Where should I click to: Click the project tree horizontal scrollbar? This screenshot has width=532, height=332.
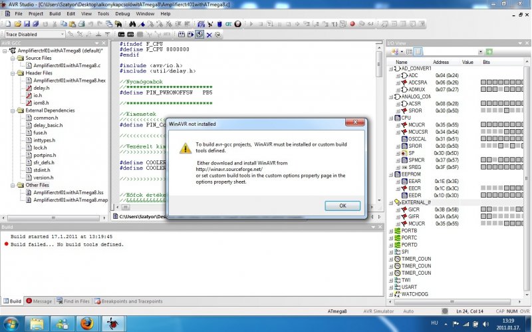tap(53, 218)
